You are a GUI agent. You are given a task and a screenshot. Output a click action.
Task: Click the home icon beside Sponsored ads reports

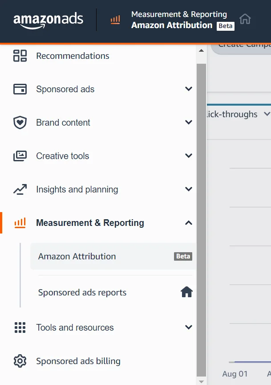point(187,292)
